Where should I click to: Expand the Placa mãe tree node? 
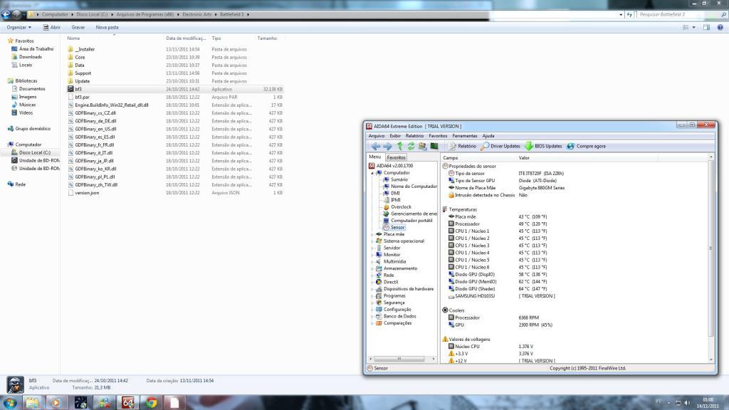click(x=372, y=234)
